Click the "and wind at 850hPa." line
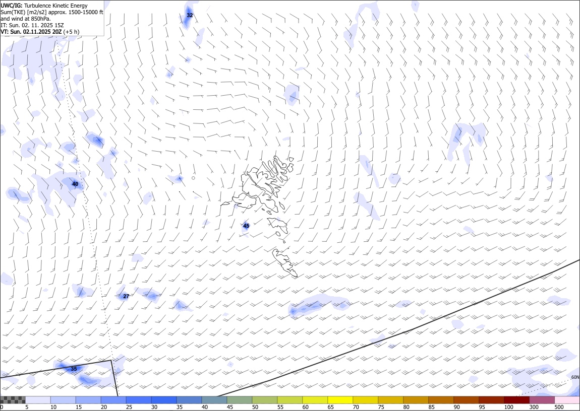 tap(26, 19)
